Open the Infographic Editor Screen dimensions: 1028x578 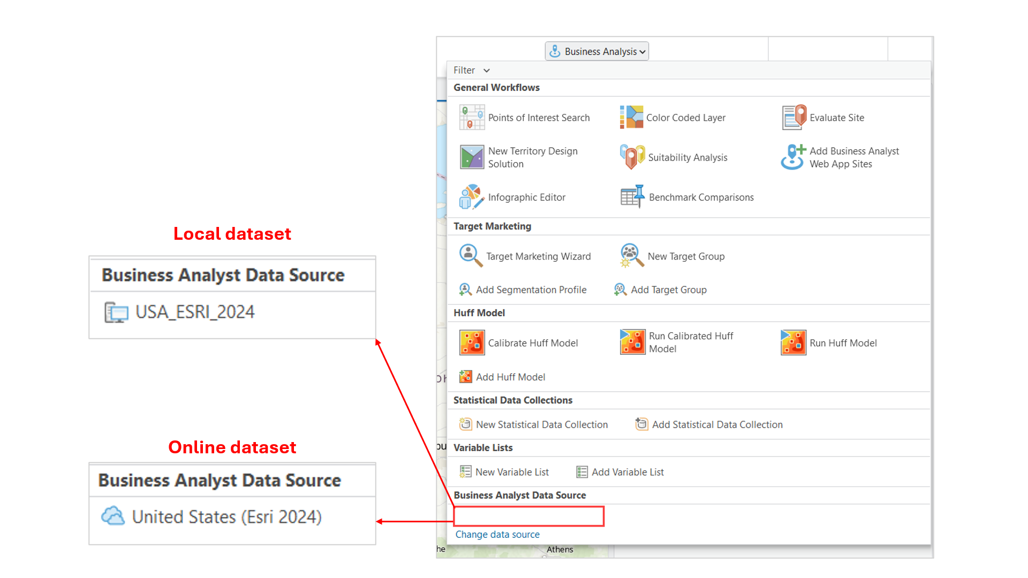click(527, 197)
